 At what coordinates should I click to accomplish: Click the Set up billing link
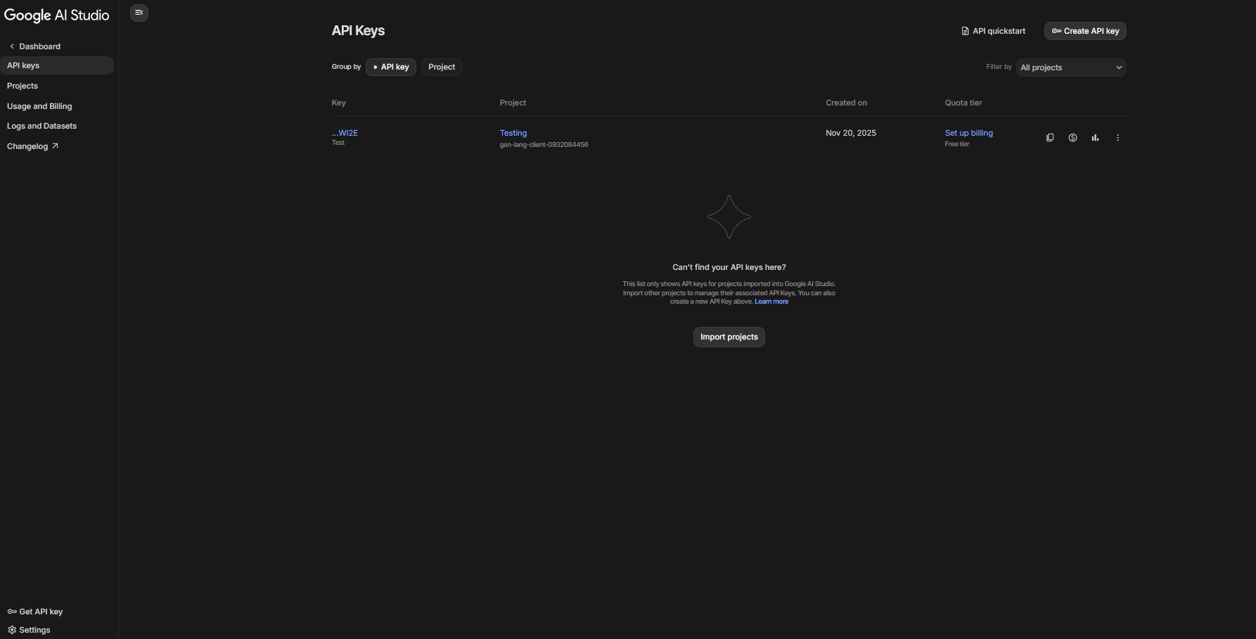point(969,133)
